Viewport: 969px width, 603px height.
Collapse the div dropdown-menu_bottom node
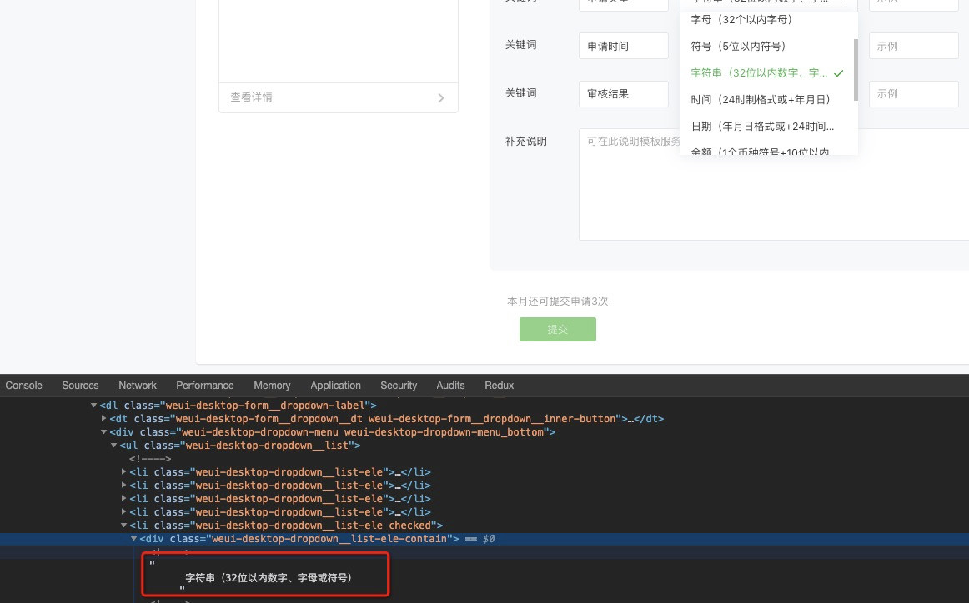103,432
